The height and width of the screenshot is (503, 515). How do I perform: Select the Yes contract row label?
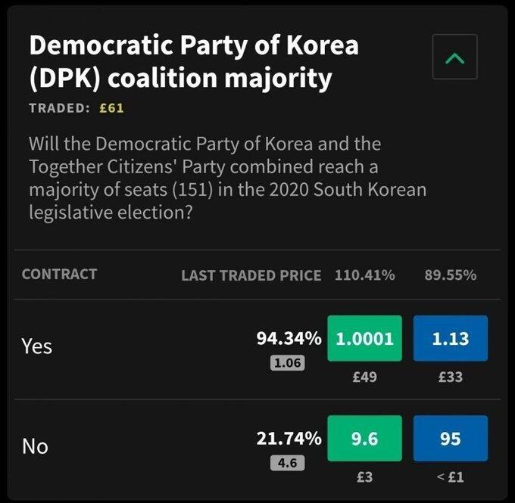click(36, 346)
